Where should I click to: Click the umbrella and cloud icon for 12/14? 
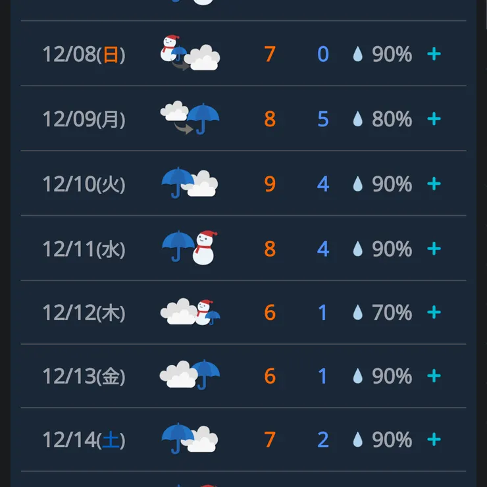190,439
